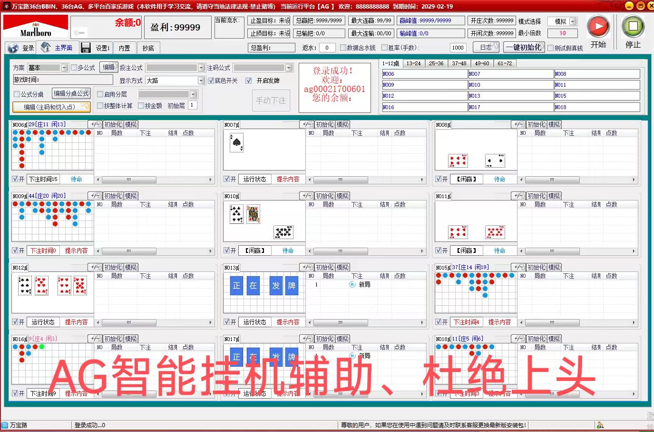The width and height of the screenshot is (654, 432).
Task: Click the 新局 row icon in N013
Action: [352, 284]
